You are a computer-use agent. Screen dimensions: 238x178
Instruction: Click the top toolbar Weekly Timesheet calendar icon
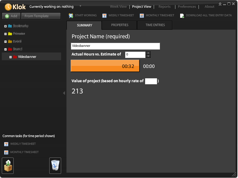point(104,16)
